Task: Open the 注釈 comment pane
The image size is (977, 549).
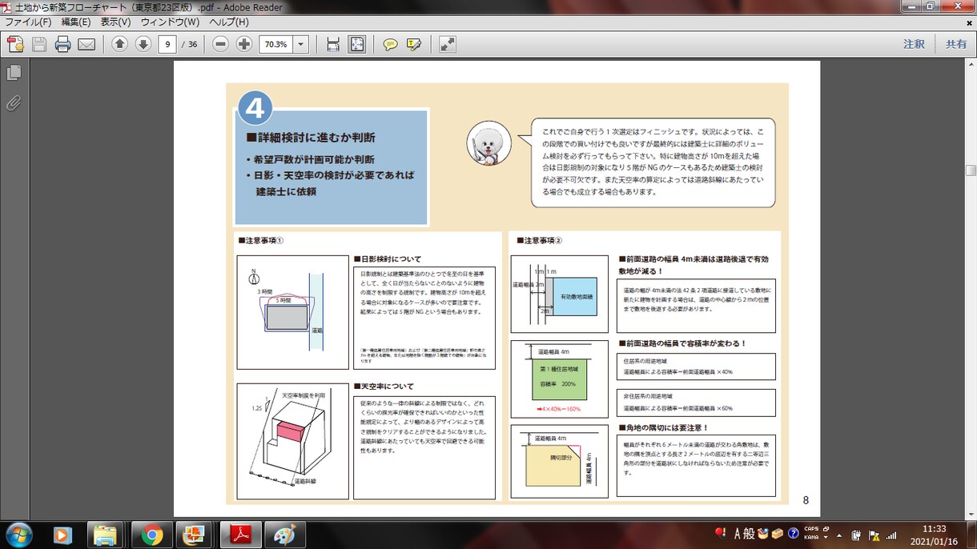Action: coord(914,44)
